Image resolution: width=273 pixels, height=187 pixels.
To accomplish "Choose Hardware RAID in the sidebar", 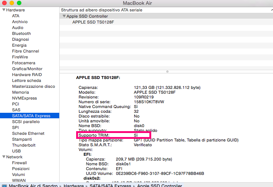I will pos(27,75).
